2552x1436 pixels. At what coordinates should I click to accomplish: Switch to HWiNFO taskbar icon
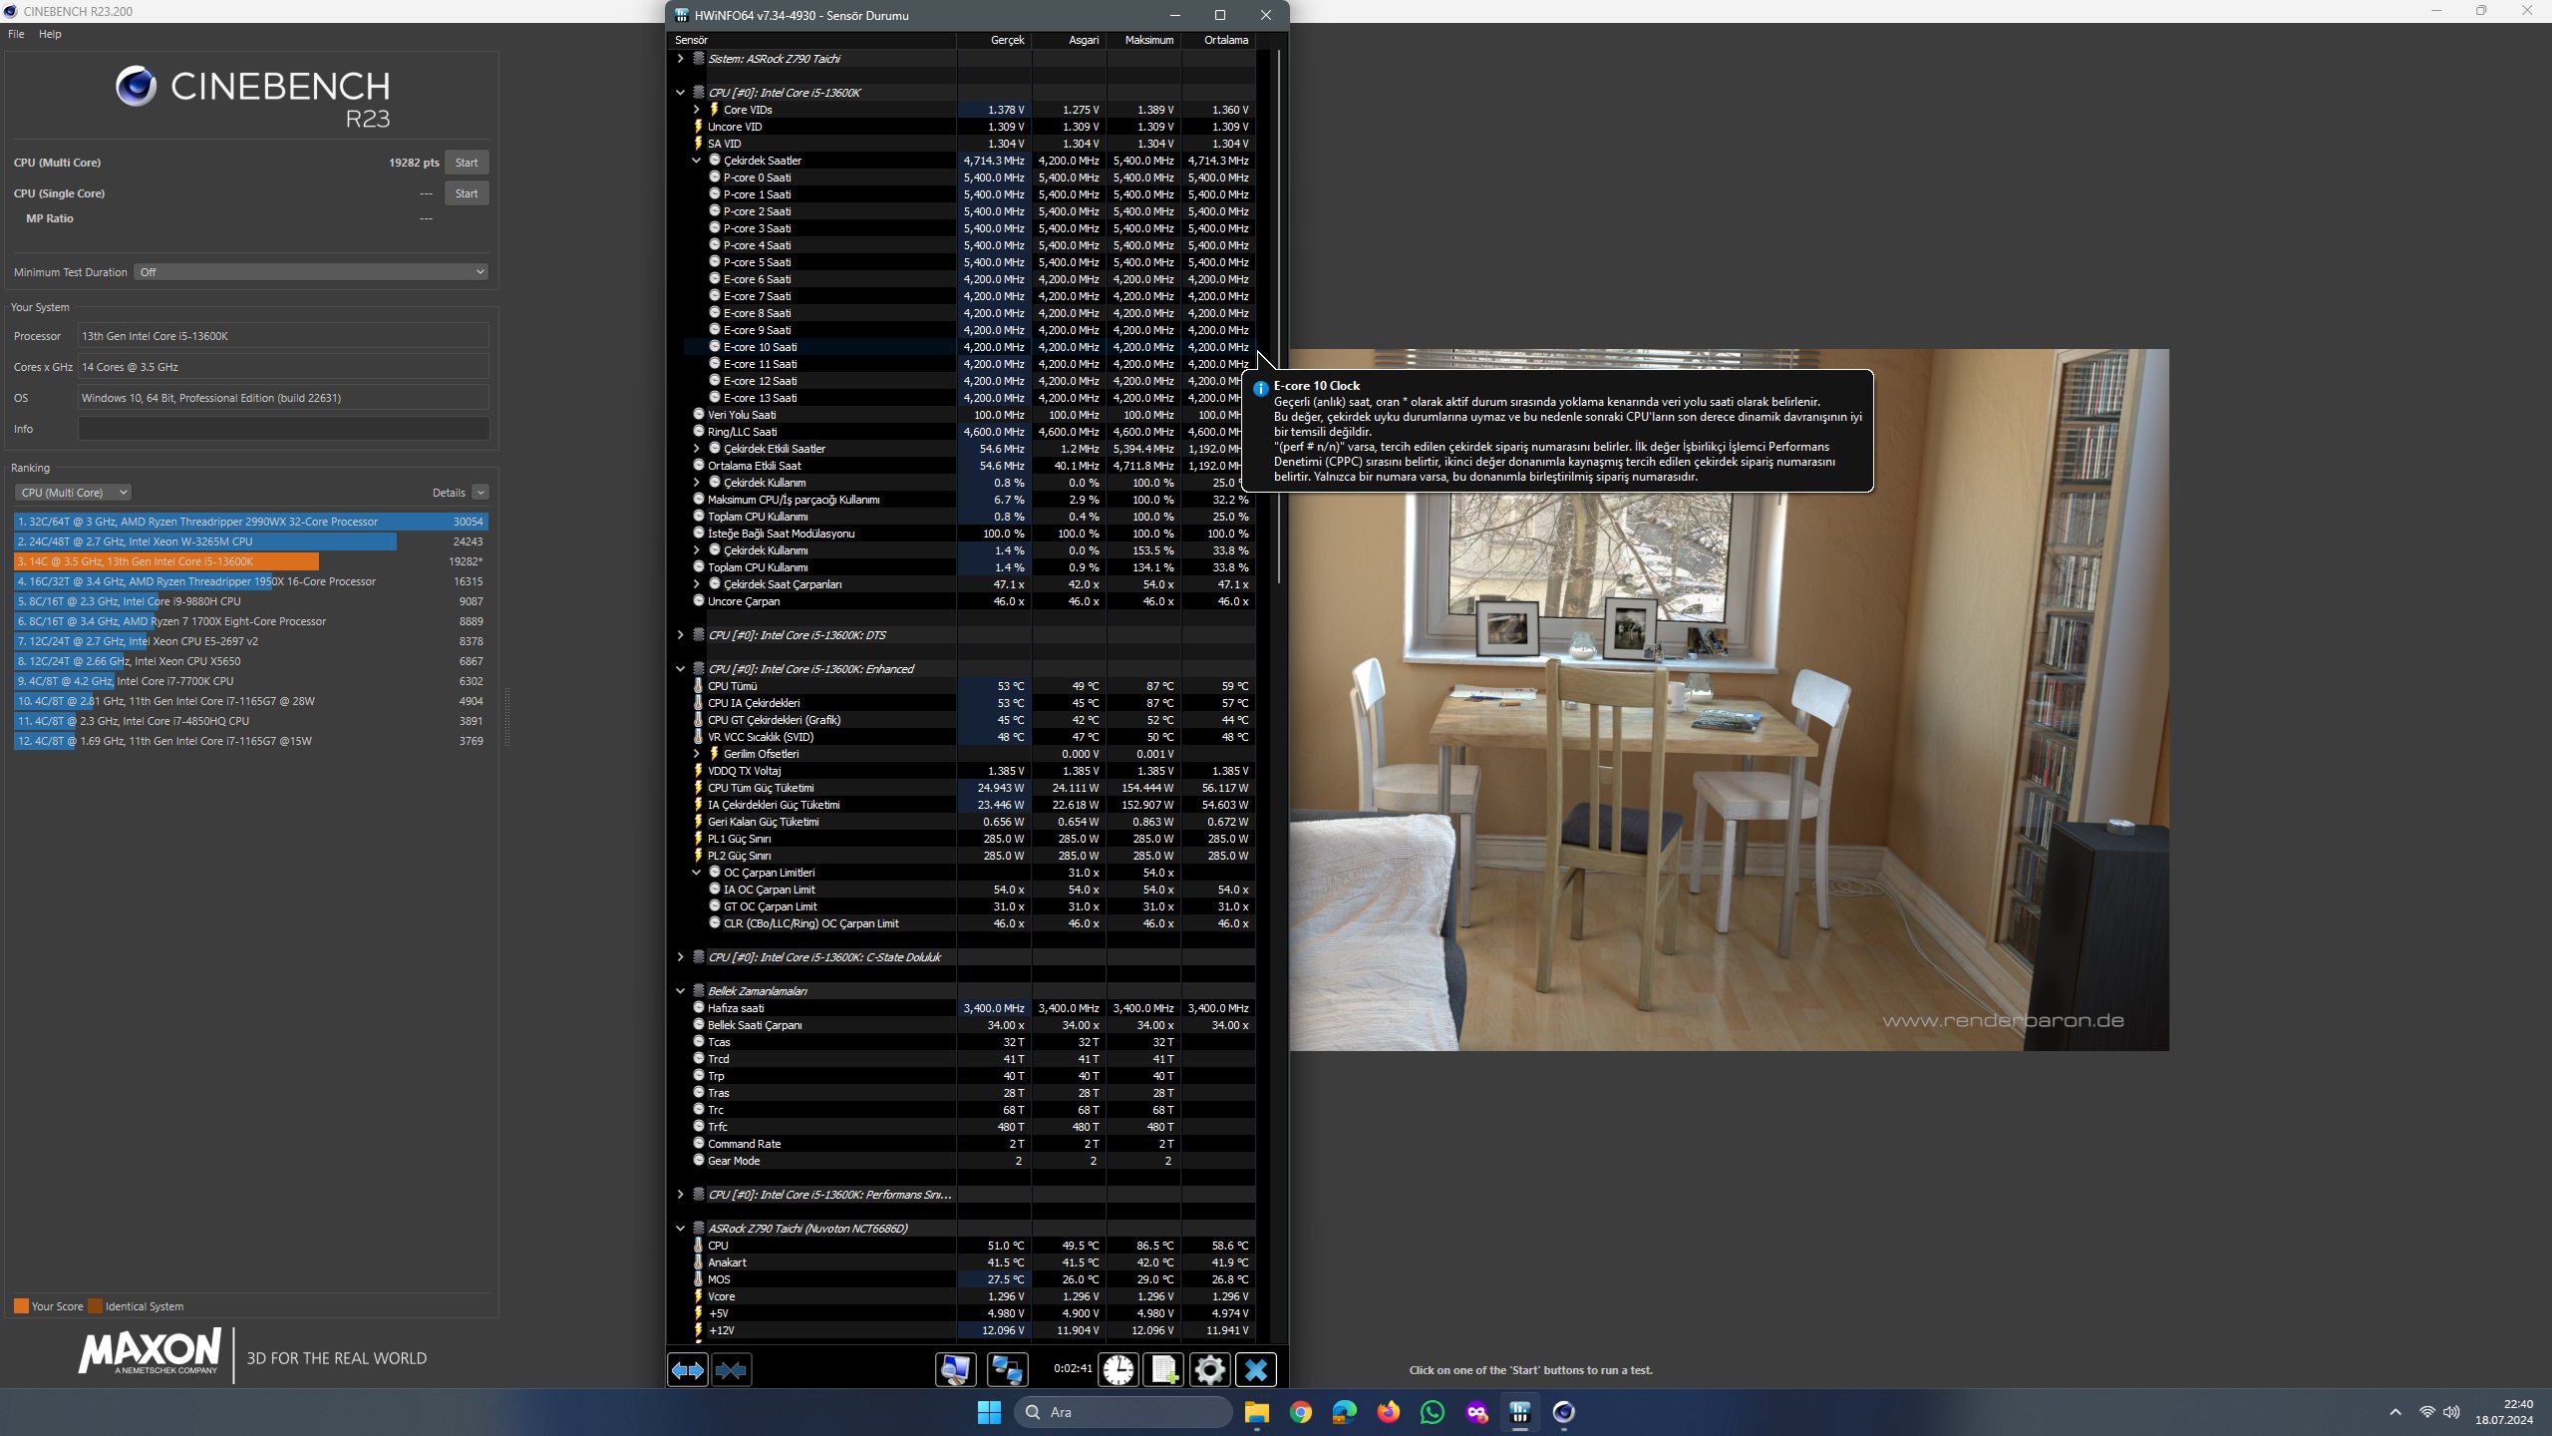[1519, 1412]
